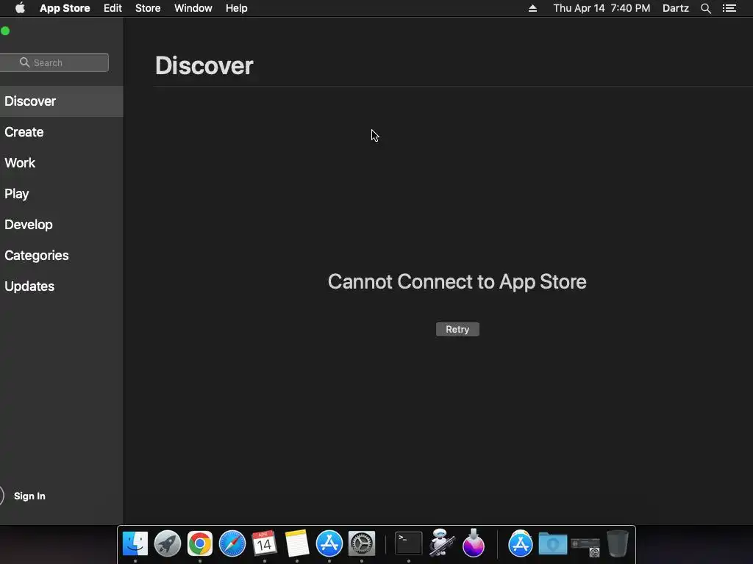753x564 pixels.
Task: Open System Preferences gear in dock
Action: click(362, 544)
